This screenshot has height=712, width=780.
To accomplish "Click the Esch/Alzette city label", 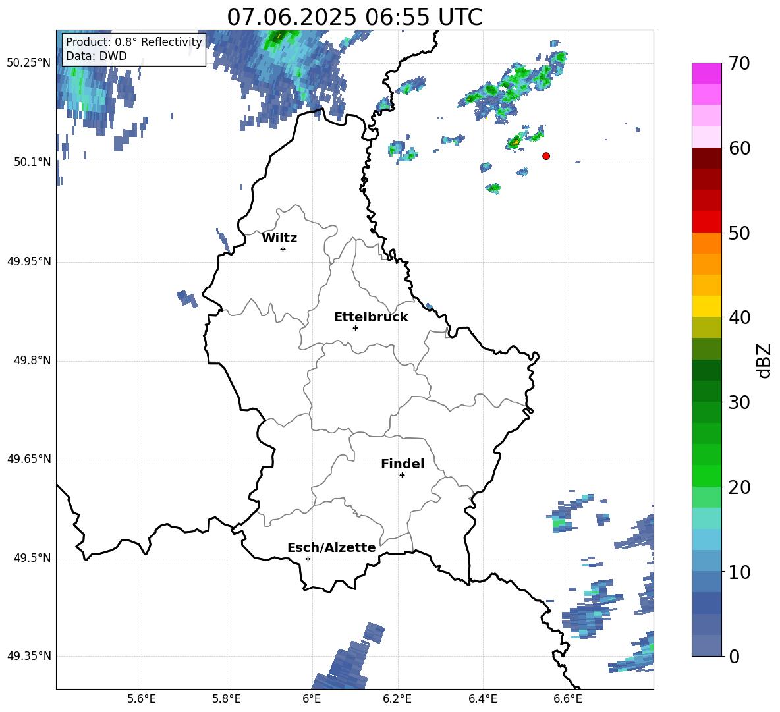I will coord(331,548).
